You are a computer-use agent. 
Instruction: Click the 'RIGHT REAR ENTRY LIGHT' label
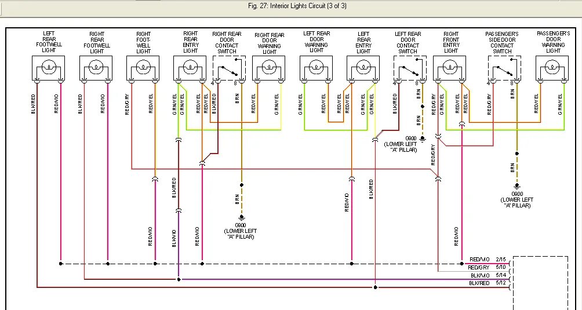coord(190,42)
